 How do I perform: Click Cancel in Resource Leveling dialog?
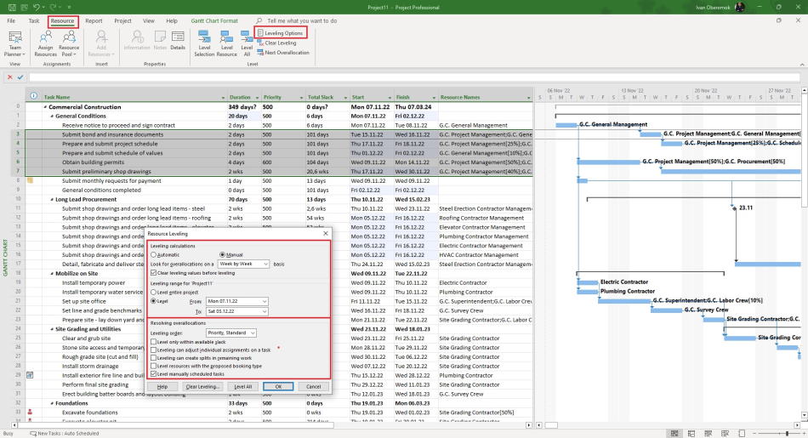pos(313,386)
